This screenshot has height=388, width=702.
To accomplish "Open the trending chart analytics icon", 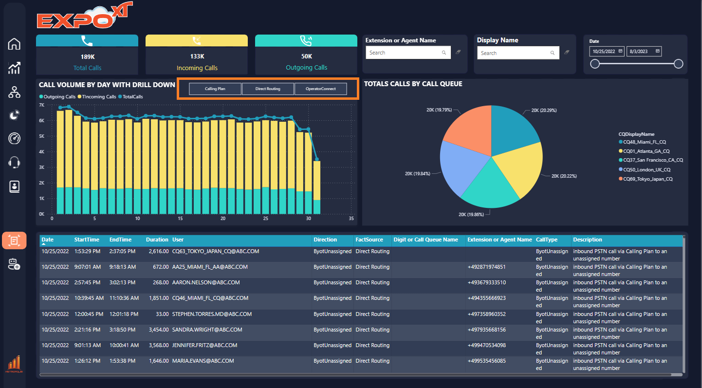I will [x=14, y=68].
